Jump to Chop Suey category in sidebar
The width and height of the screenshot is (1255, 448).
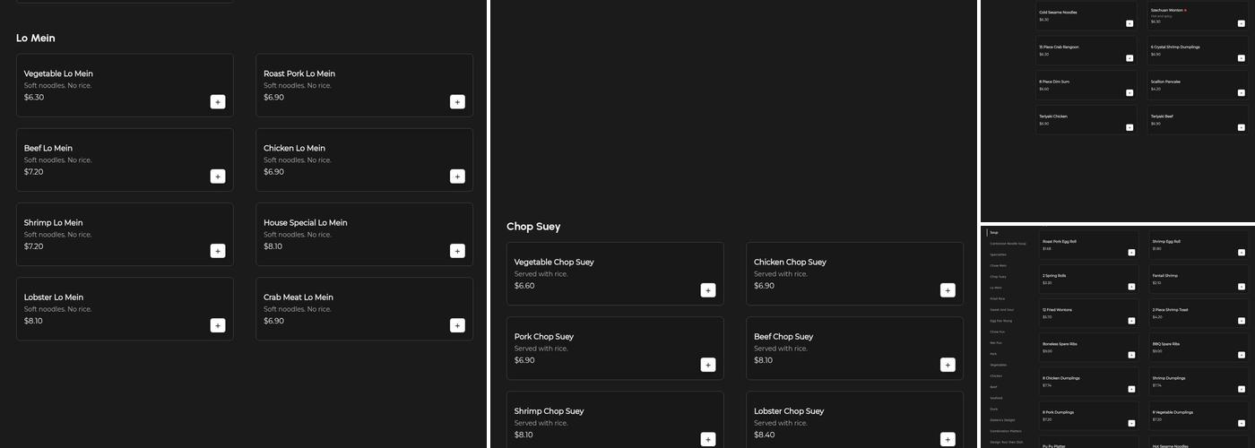pyautogui.click(x=998, y=277)
